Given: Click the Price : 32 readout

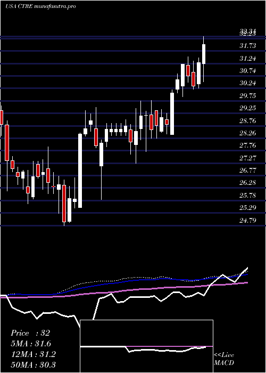Looking at the screenshot, I should pos(30,333).
